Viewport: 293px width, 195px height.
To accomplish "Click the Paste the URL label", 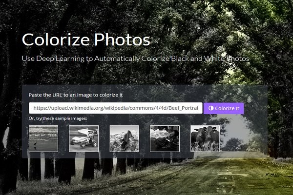I will coord(76,95).
